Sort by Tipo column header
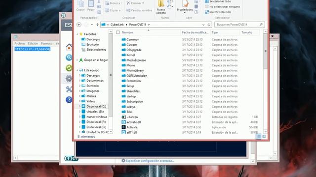The image size is (316, 177). (x=215, y=32)
